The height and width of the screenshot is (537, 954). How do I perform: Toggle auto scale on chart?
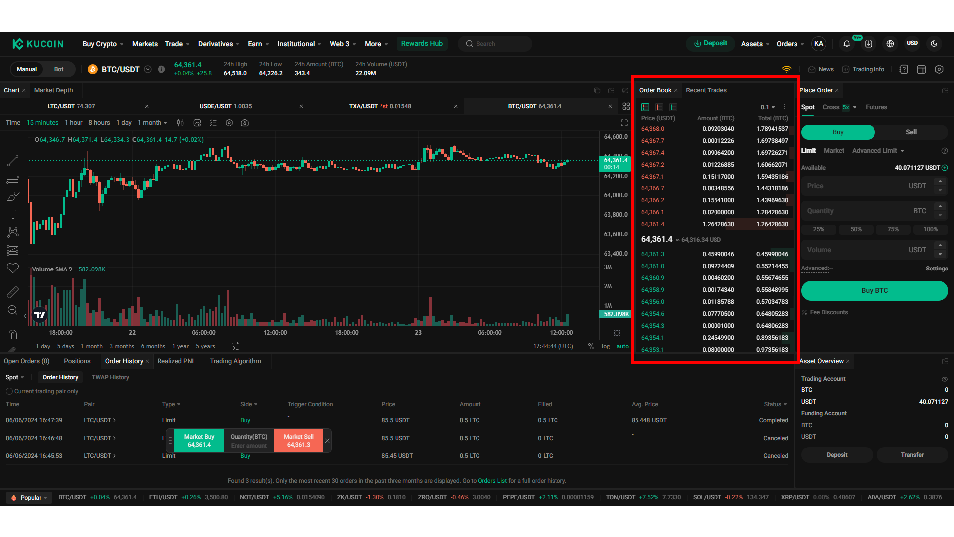[623, 346]
